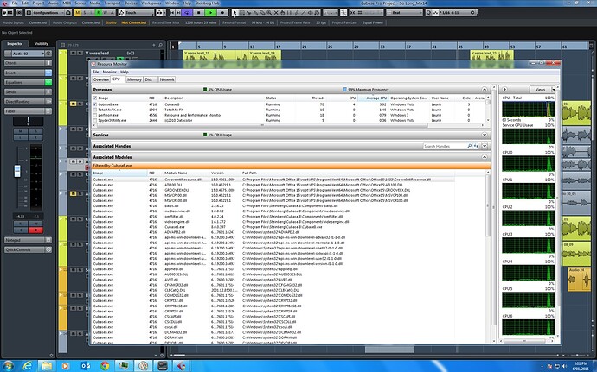Click the Windows Start button
597x372 pixels.
(x=8, y=366)
